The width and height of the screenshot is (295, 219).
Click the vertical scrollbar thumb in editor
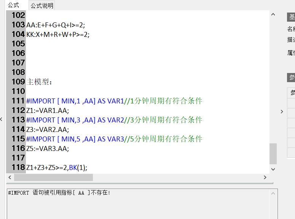pos(273,154)
